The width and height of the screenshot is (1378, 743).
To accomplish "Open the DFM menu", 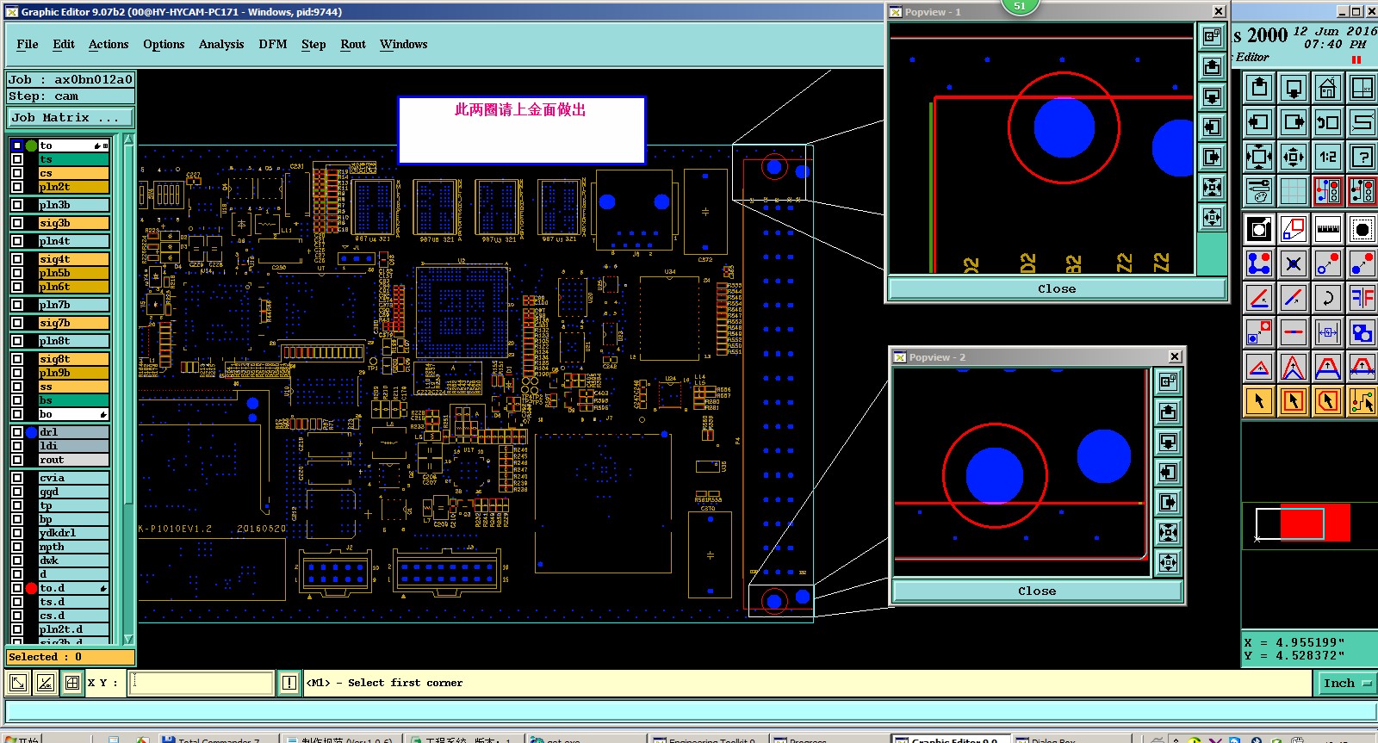I will point(273,44).
